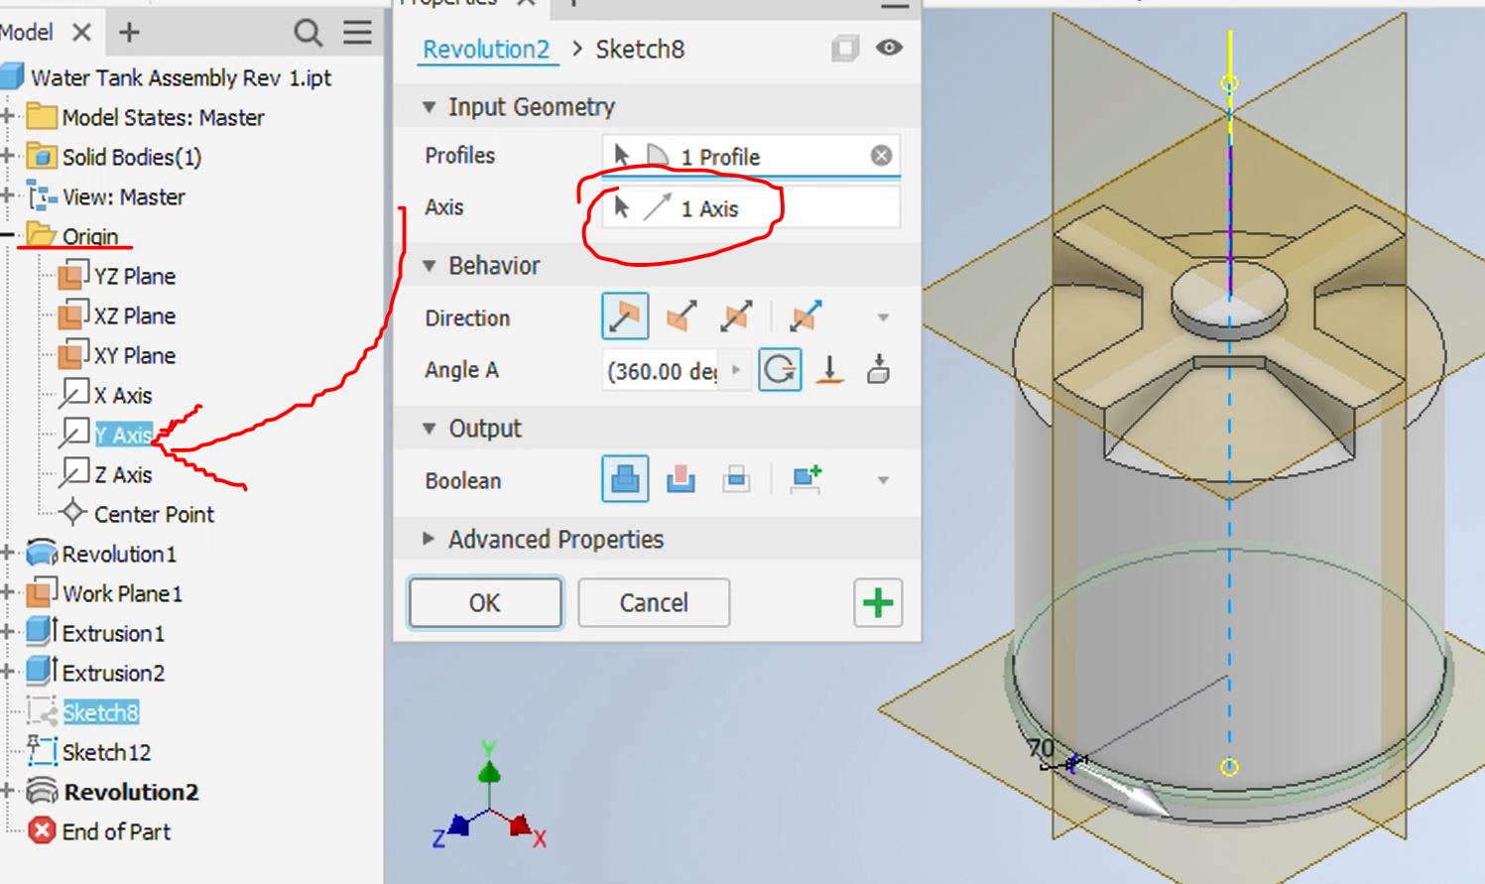Enable the full revolution angle toggle
This screenshot has width=1485, height=884.
tap(780, 370)
